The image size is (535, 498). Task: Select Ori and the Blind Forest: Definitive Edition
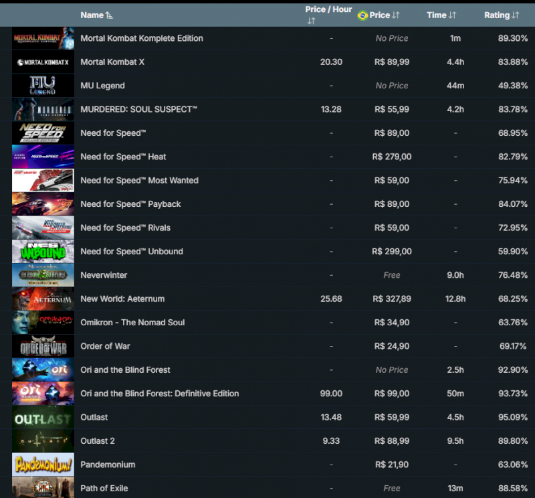coord(159,394)
